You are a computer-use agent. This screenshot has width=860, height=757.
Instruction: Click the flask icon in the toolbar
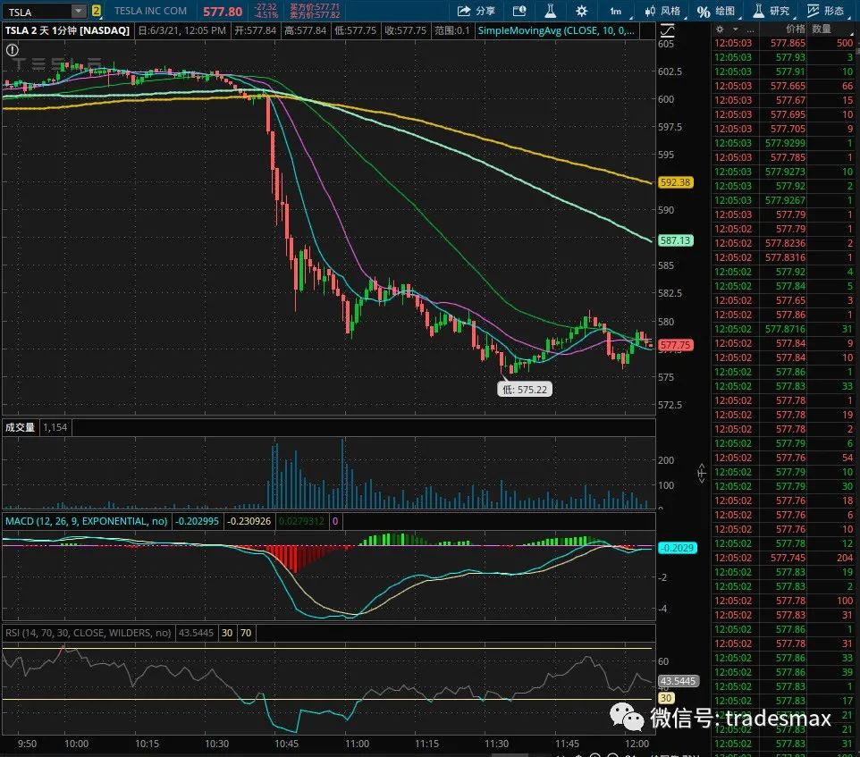coord(550,11)
